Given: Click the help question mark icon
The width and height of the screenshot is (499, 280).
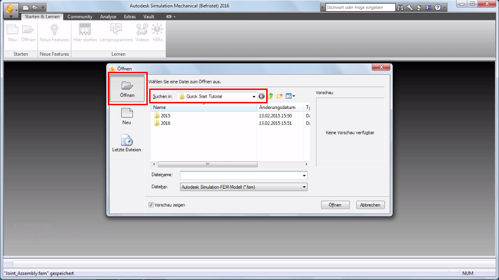Looking at the screenshot, I should (438, 7).
